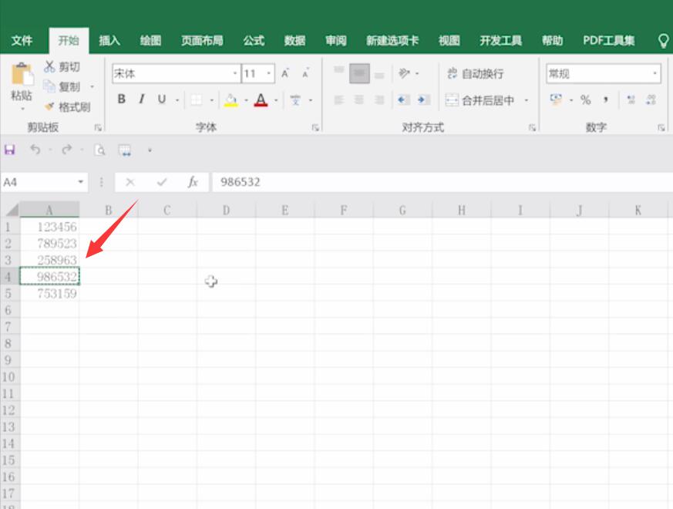Apply red font color
Image resolution: width=673 pixels, height=509 pixels.
pyautogui.click(x=261, y=100)
